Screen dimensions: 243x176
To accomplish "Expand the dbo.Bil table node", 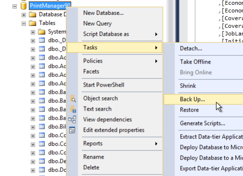I will click(x=33, y=127).
